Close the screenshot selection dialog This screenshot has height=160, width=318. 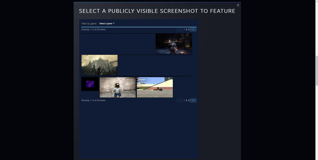(x=238, y=5)
